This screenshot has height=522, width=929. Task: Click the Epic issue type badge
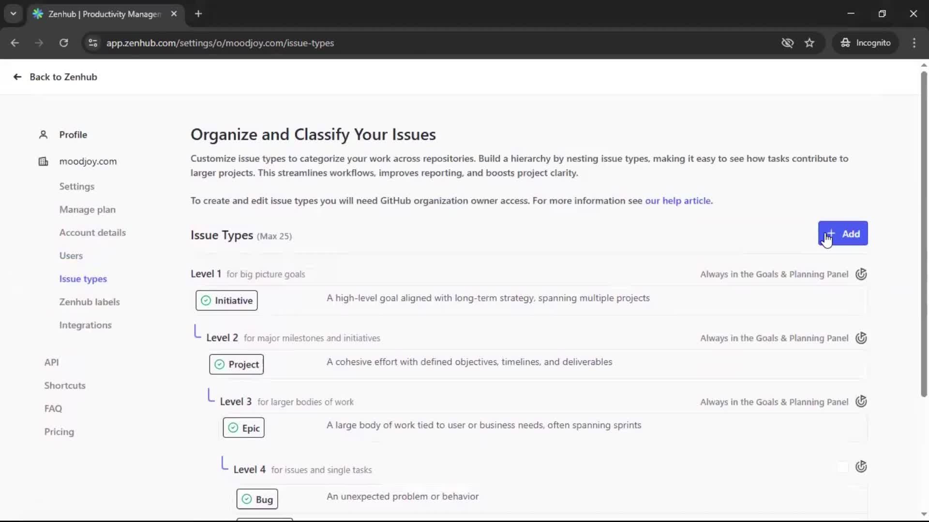coord(243,428)
